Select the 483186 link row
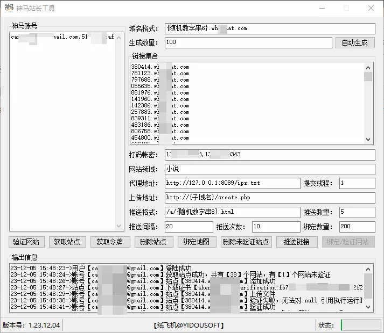The height and width of the screenshot is (333, 384). click(x=160, y=125)
